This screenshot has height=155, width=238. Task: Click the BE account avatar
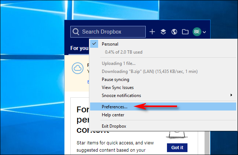[x=197, y=32]
